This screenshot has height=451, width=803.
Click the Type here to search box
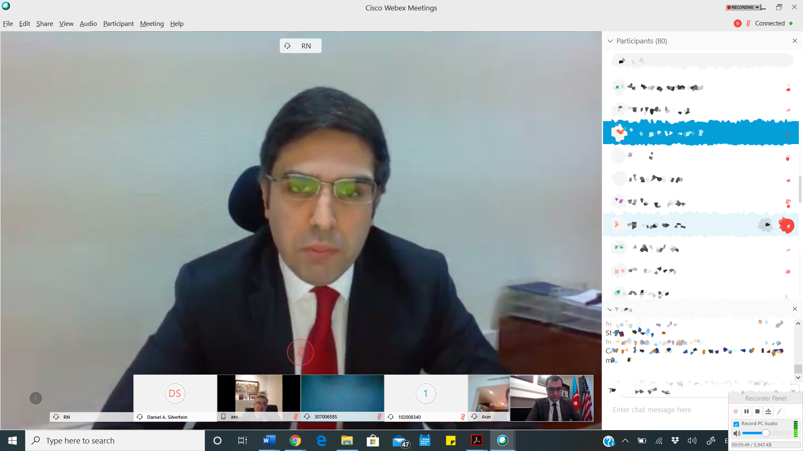[115, 441]
